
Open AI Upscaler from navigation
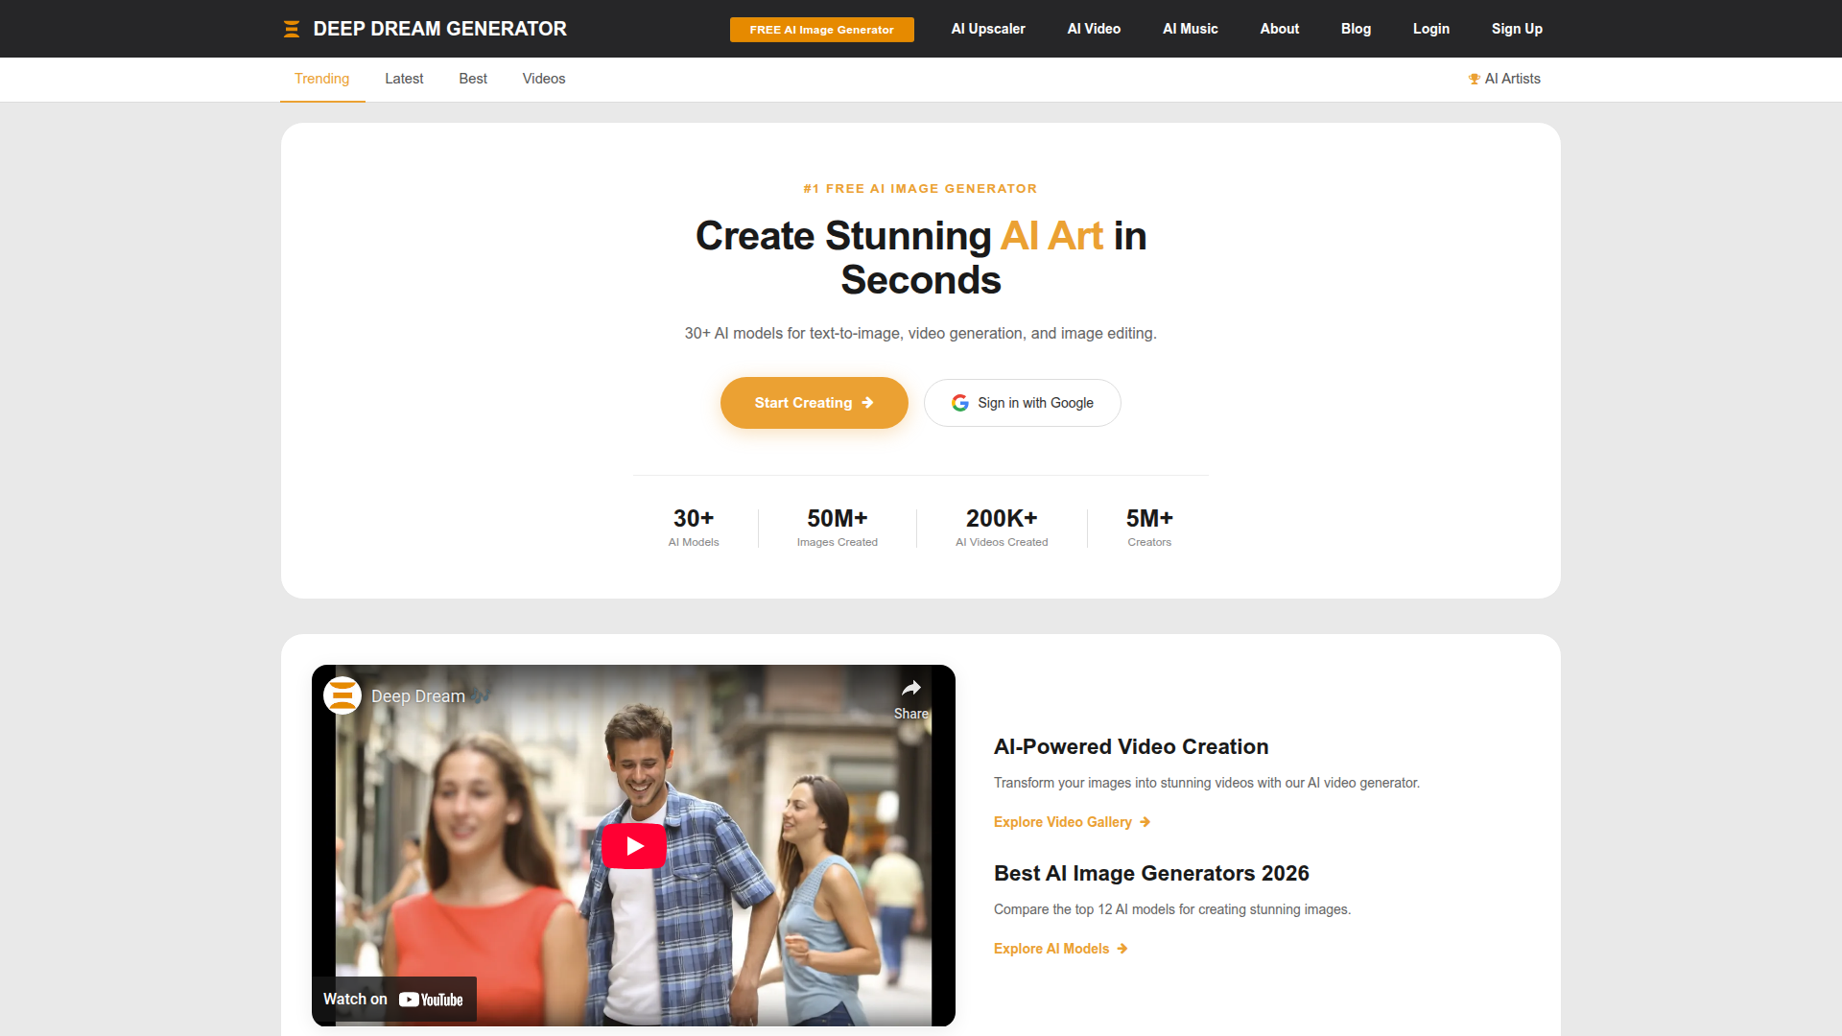988,29
